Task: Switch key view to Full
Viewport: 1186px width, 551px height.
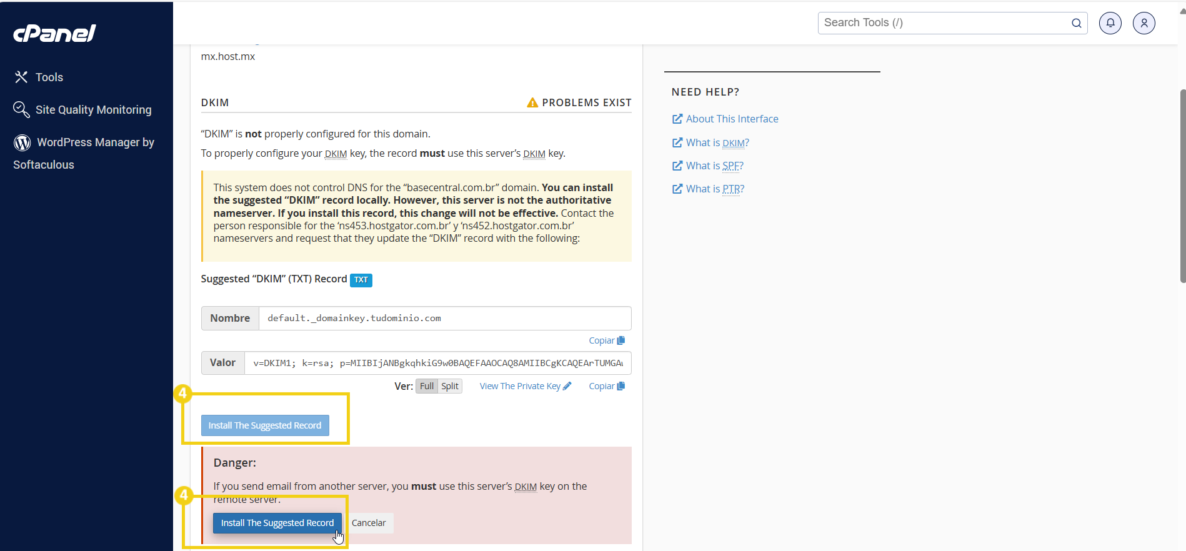Action: pyautogui.click(x=427, y=386)
